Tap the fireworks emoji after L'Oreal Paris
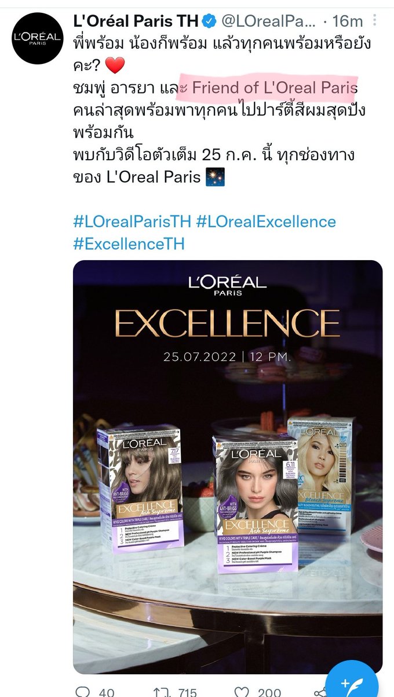The width and height of the screenshot is (394, 697). (x=214, y=177)
